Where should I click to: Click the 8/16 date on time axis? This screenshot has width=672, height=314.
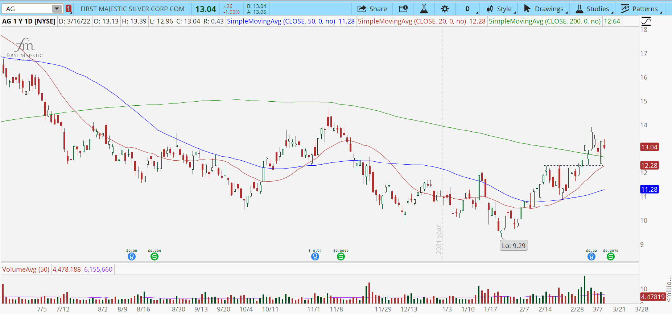pos(144,309)
